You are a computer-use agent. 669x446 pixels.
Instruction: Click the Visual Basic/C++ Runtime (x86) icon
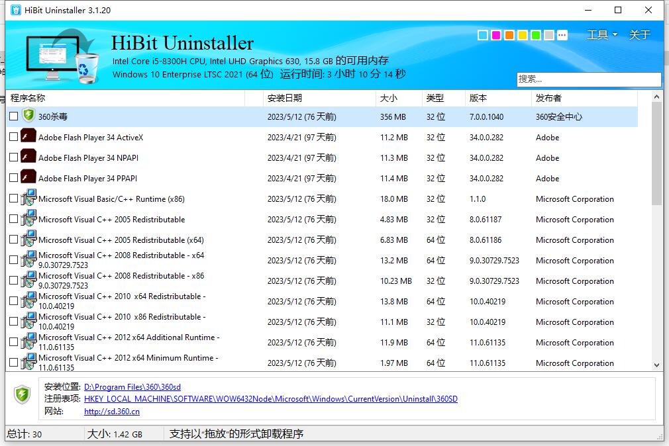click(28, 197)
